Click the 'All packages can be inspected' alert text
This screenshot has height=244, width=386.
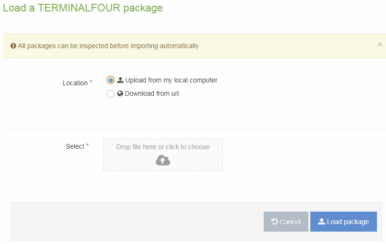pos(108,46)
